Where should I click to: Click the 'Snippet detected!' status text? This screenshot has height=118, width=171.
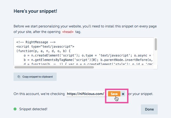click(x=33, y=109)
